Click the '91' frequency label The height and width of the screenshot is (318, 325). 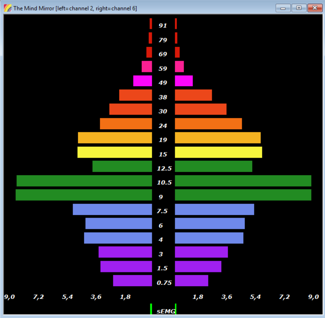(x=163, y=26)
